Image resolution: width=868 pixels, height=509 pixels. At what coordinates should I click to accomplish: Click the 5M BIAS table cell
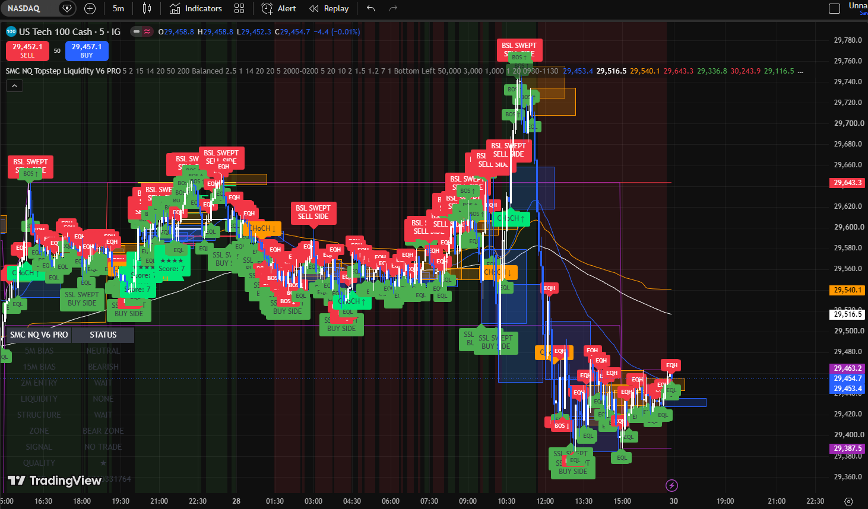39,351
